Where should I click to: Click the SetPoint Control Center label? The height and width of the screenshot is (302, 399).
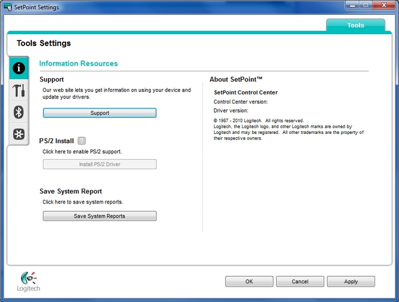[x=246, y=92]
